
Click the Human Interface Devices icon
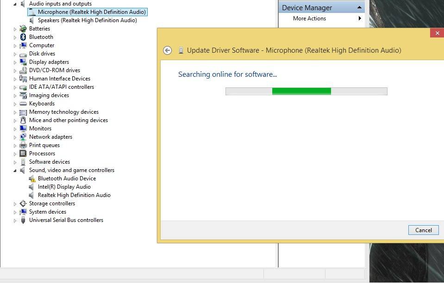click(23, 79)
